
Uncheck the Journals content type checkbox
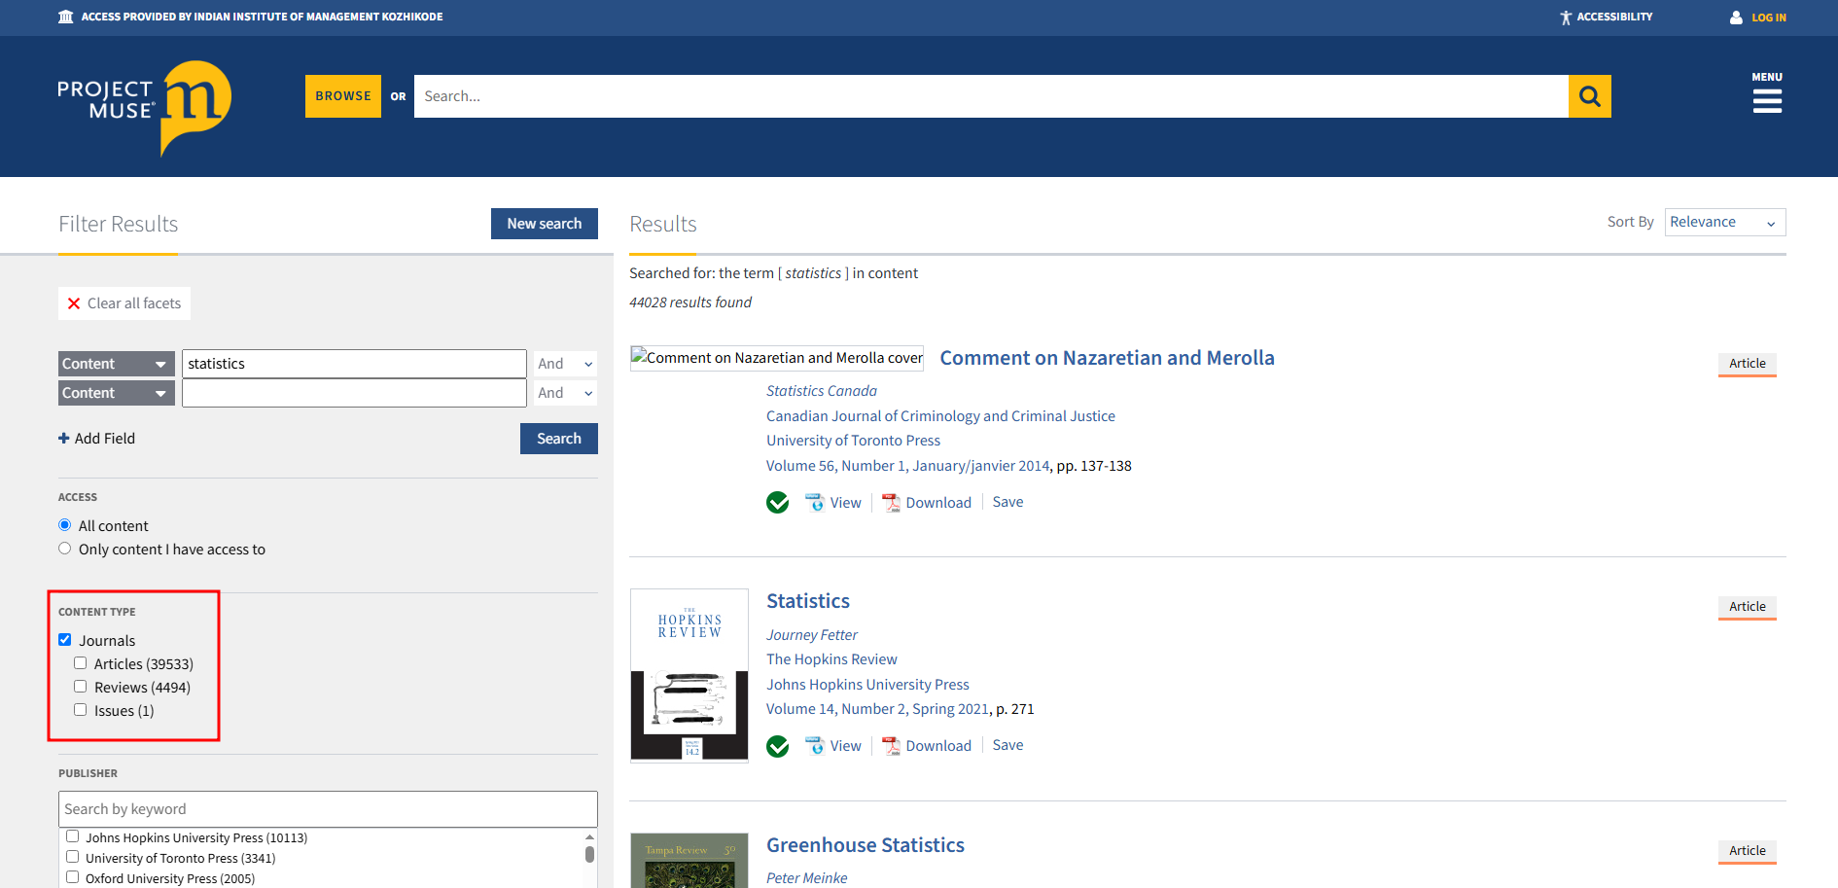(65, 640)
